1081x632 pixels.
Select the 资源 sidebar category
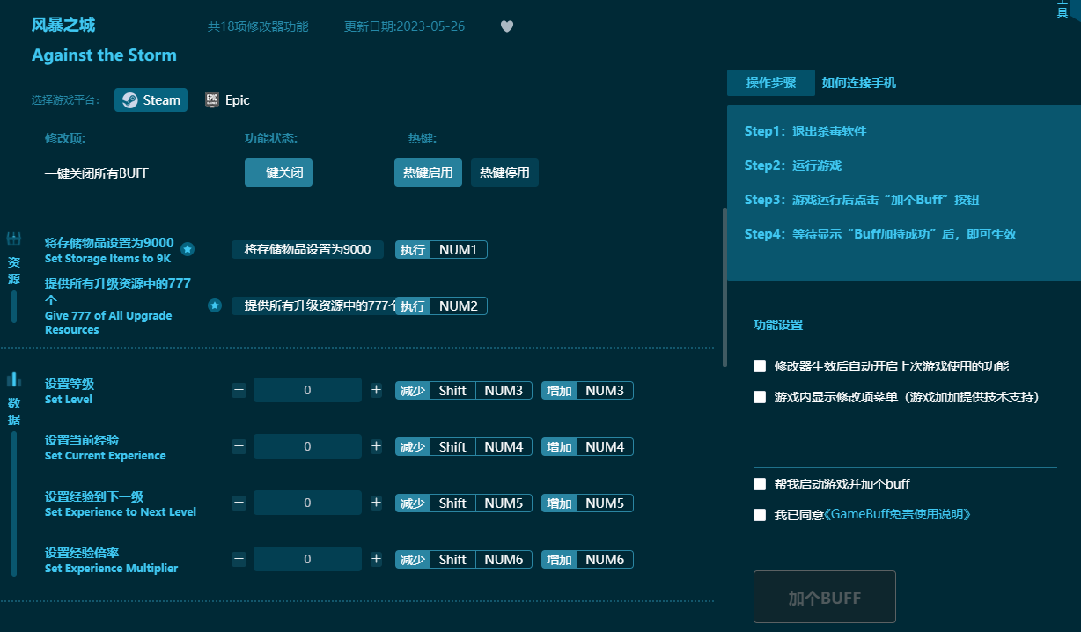point(13,269)
